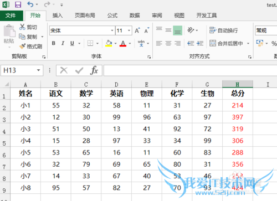Open font color palette dropdown arrow
Viewport: 277px width, 201px height.
(130, 44)
